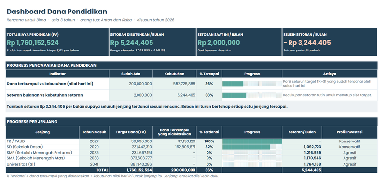Click the Setoran / Bulan column header
Screen dimensions: 386x180
coord(302,132)
